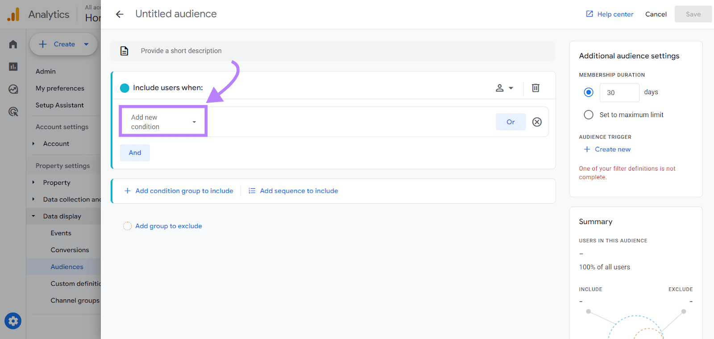This screenshot has height=339, width=714.
Task: Delete condition group with trash icon
Action: (x=535, y=88)
